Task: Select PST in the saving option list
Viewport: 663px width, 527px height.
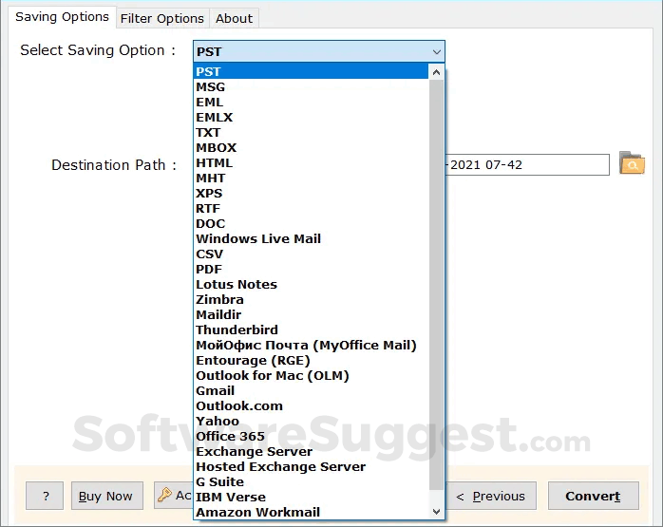Action: 311,71
